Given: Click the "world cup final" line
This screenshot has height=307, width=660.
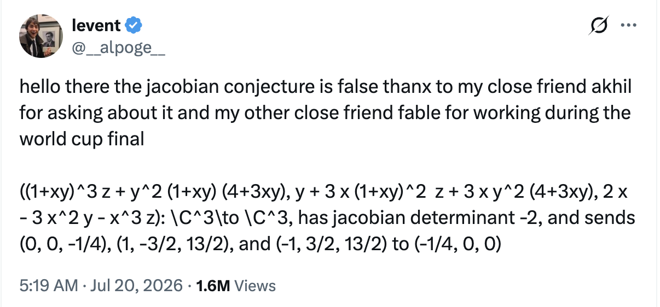Looking at the screenshot, I should (82, 139).
